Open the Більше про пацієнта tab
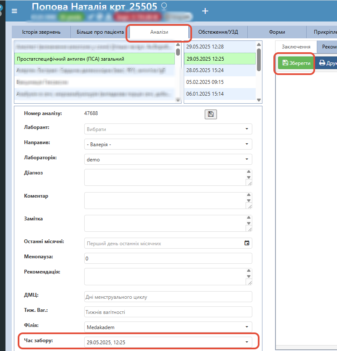 pos(100,32)
